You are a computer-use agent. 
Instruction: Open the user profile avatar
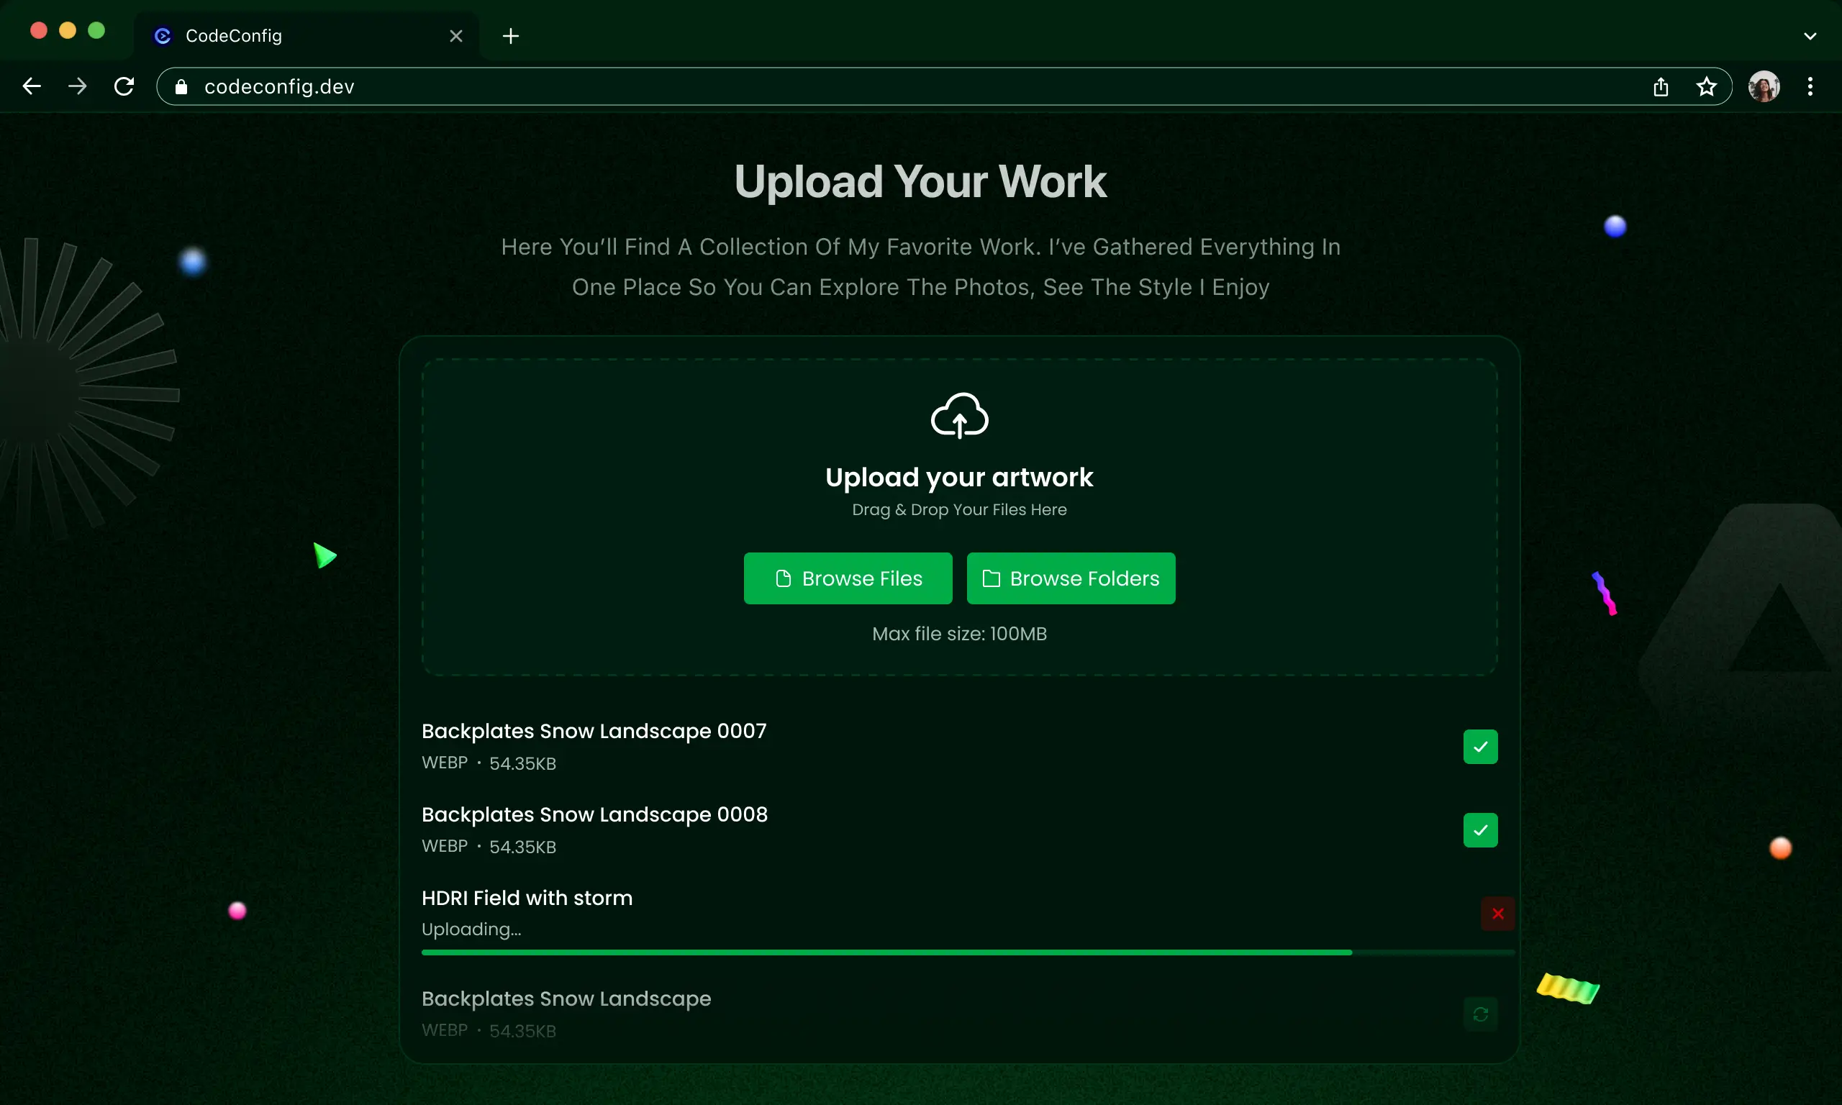click(x=1764, y=86)
